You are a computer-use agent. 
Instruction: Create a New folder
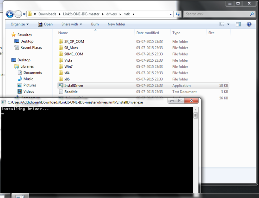116,24
